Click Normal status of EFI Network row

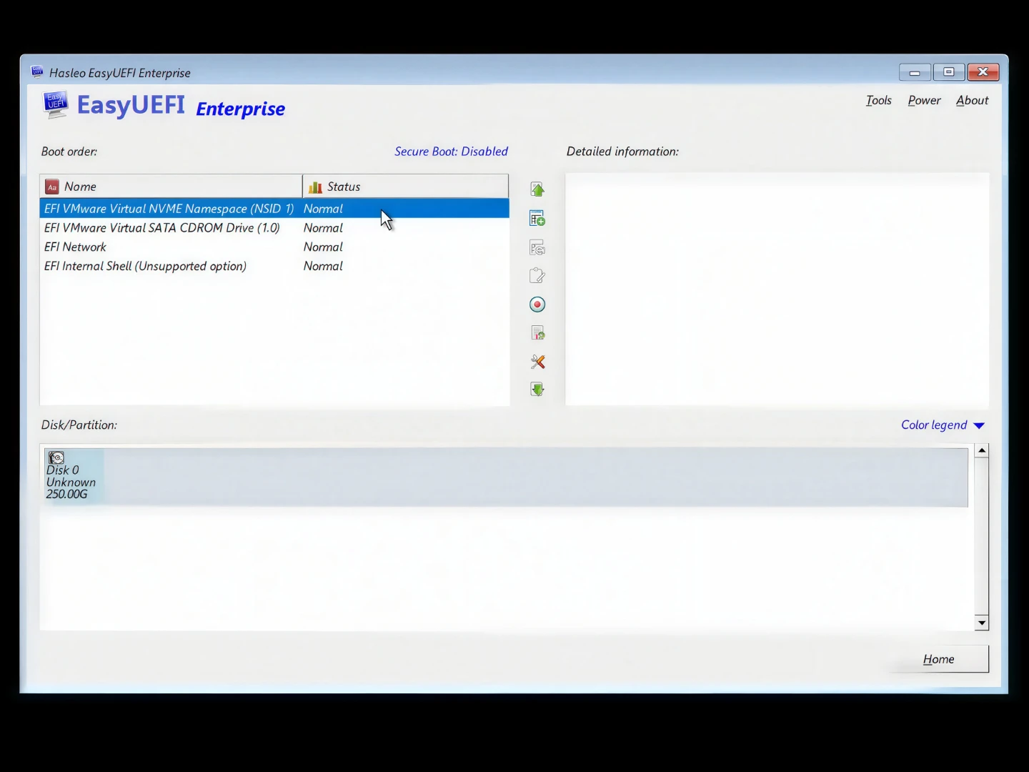[x=323, y=247]
